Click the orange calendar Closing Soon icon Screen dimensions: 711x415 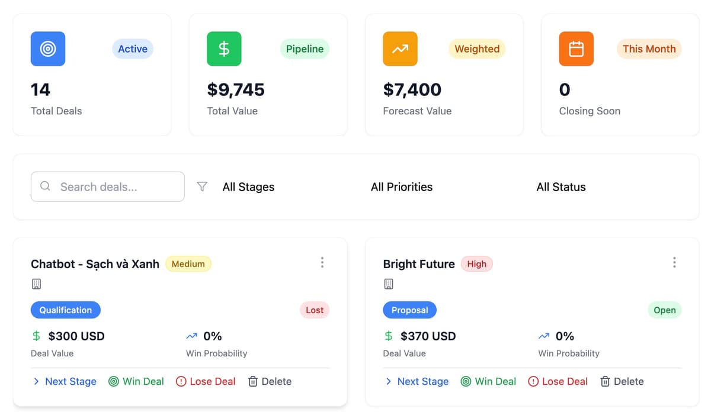click(576, 49)
